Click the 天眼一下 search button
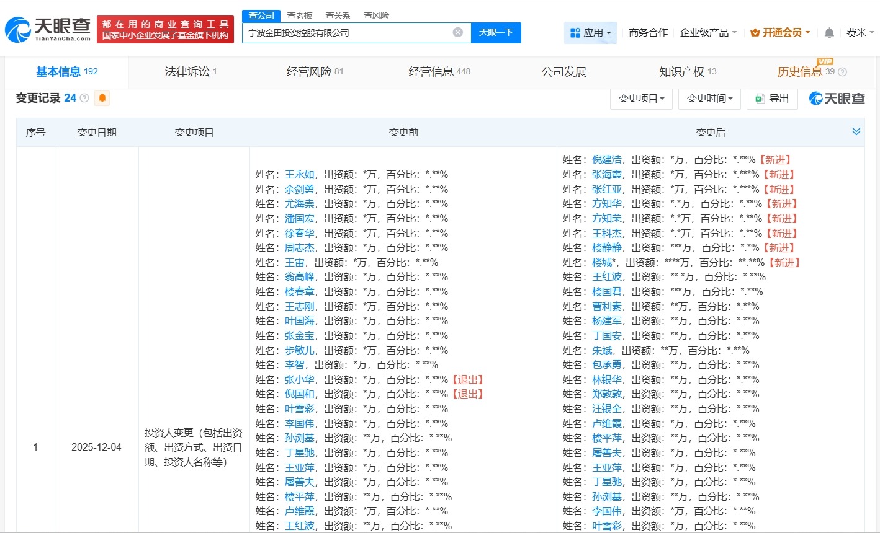Viewport: 880px width, 533px height. (x=496, y=32)
